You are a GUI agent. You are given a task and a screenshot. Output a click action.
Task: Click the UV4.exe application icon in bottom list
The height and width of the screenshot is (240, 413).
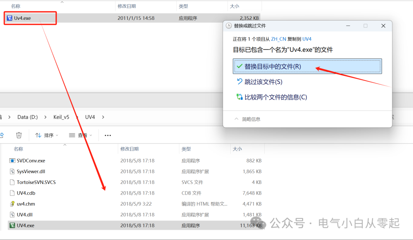click(x=12, y=225)
